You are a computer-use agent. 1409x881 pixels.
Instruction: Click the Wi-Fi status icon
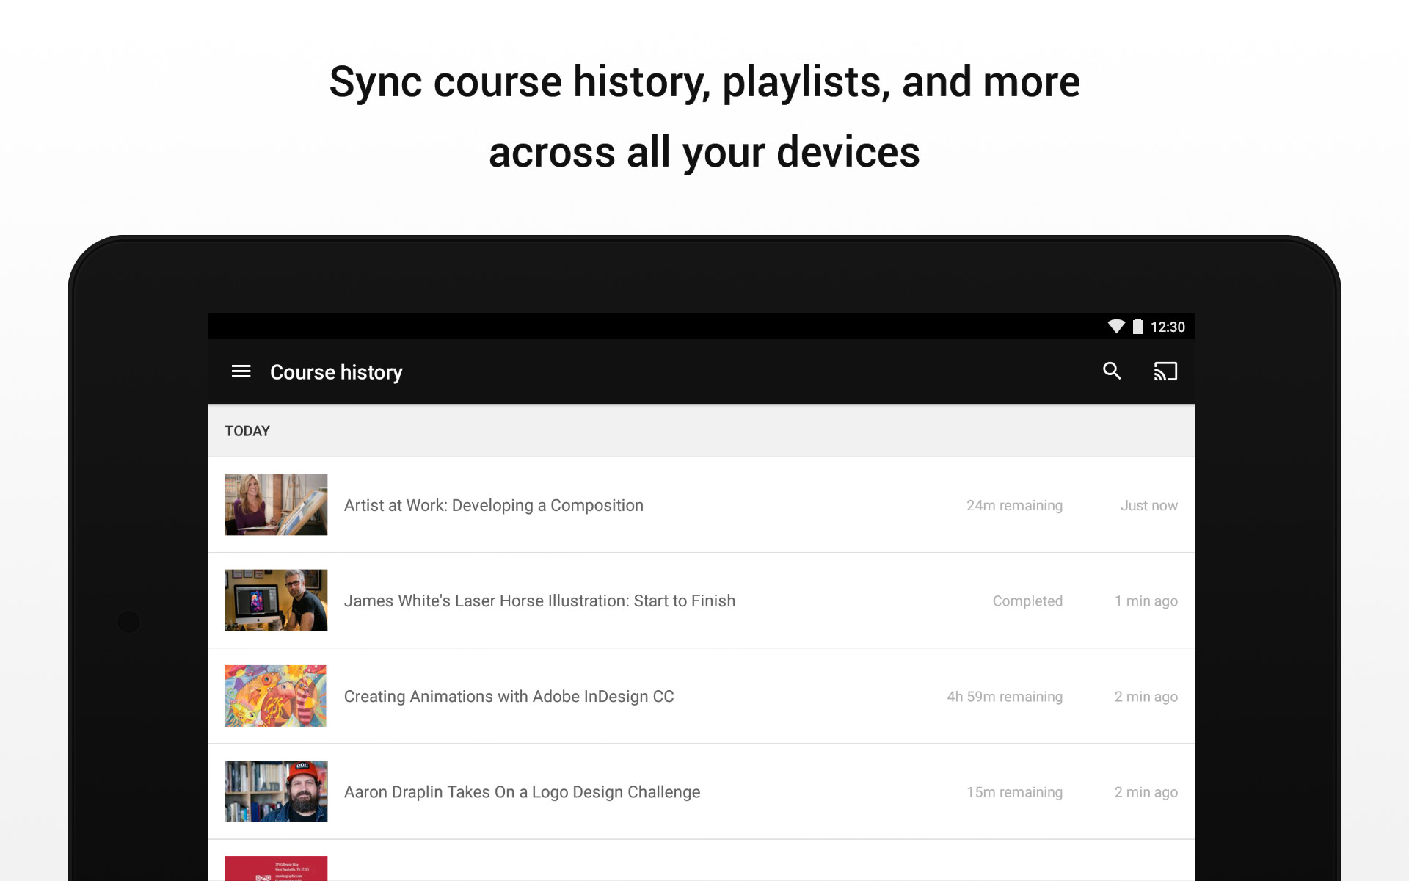click(x=1115, y=327)
